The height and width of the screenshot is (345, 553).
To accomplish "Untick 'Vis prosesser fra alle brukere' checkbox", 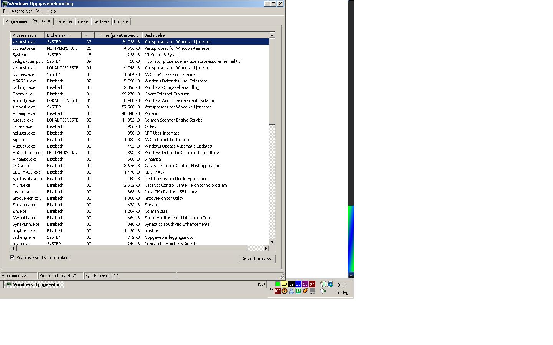I will 12,257.
